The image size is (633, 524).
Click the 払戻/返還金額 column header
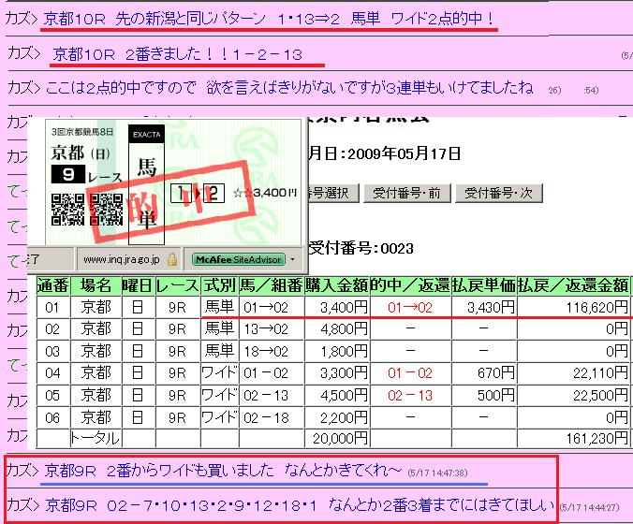click(573, 285)
